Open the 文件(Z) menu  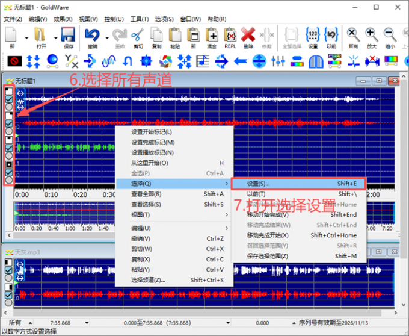pyautogui.click(x=13, y=19)
